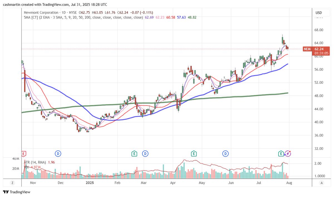334x197 pixels.
Task: Click the volume value 4.97M
Action: click(35, 167)
